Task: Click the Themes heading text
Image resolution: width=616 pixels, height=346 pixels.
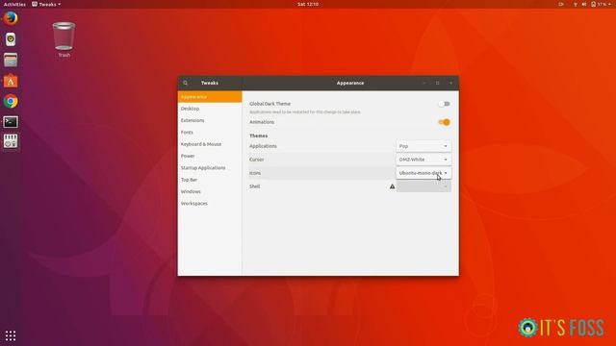Action: (259, 136)
